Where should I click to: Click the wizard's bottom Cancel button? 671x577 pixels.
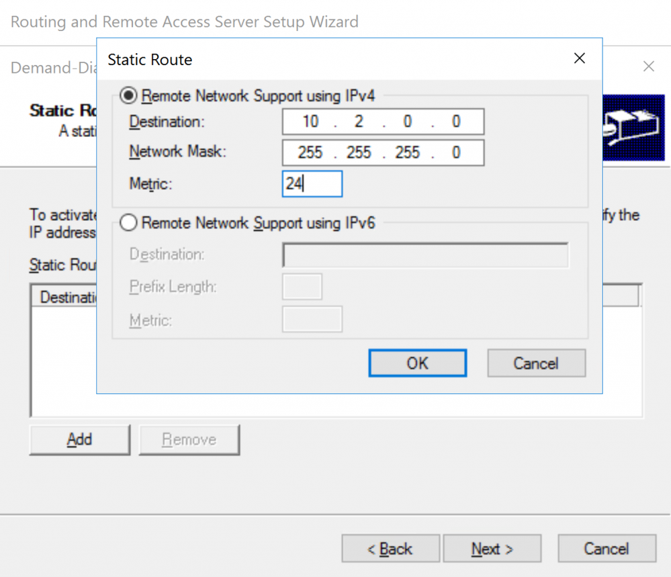point(607,548)
